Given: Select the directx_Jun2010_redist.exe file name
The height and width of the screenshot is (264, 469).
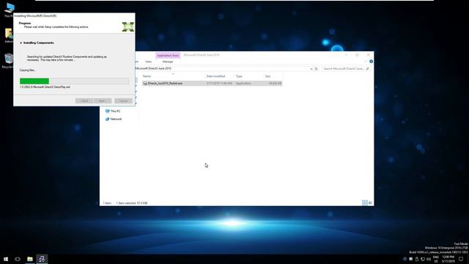Looking at the screenshot, I should 165,83.
